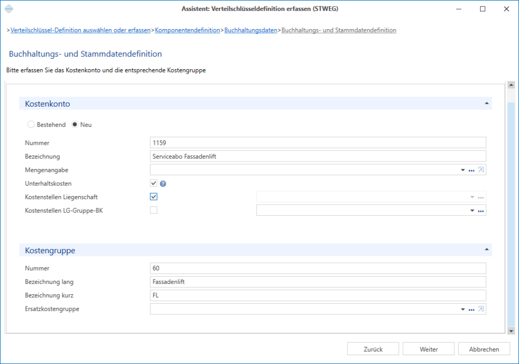
Task: Click the Kostengruppe Nummer field containing 60
Action: (x=318, y=268)
